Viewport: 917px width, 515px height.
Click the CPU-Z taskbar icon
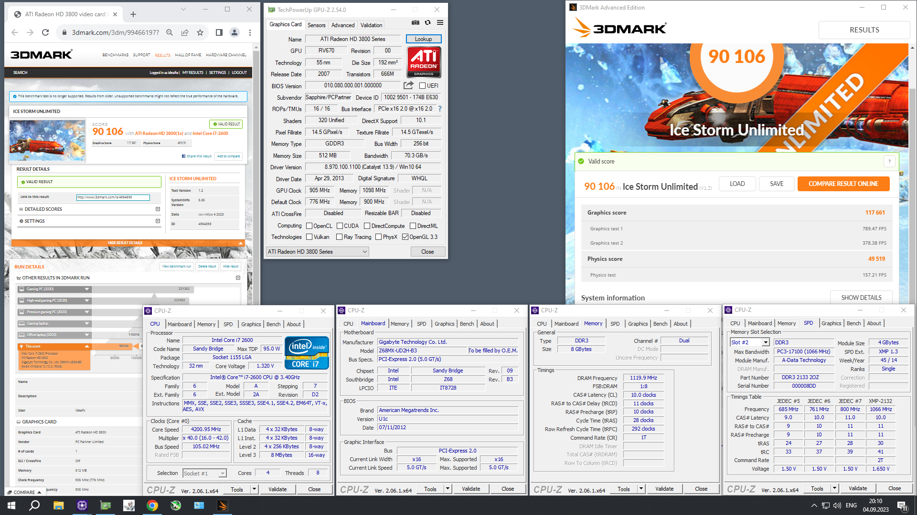(82, 505)
